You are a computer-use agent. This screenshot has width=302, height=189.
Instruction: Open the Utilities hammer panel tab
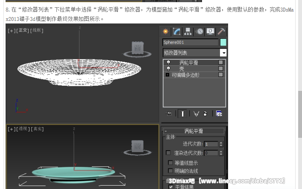click(x=221, y=32)
